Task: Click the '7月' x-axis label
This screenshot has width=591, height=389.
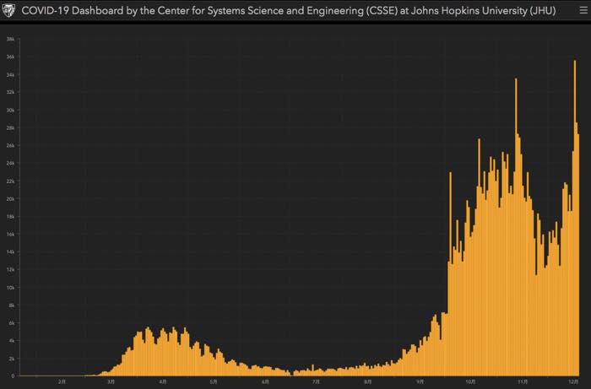Action: [316, 382]
